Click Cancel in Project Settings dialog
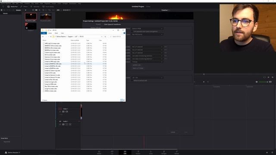 pyautogui.click(x=173, y=132)
